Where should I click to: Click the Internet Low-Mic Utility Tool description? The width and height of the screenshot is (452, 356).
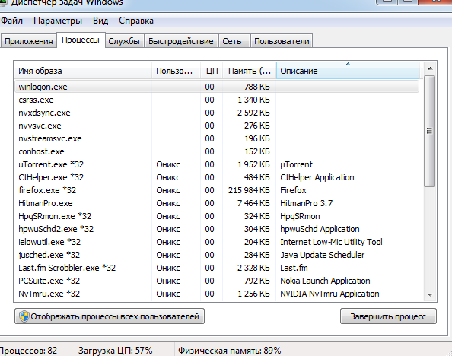[x=331, y=242]
